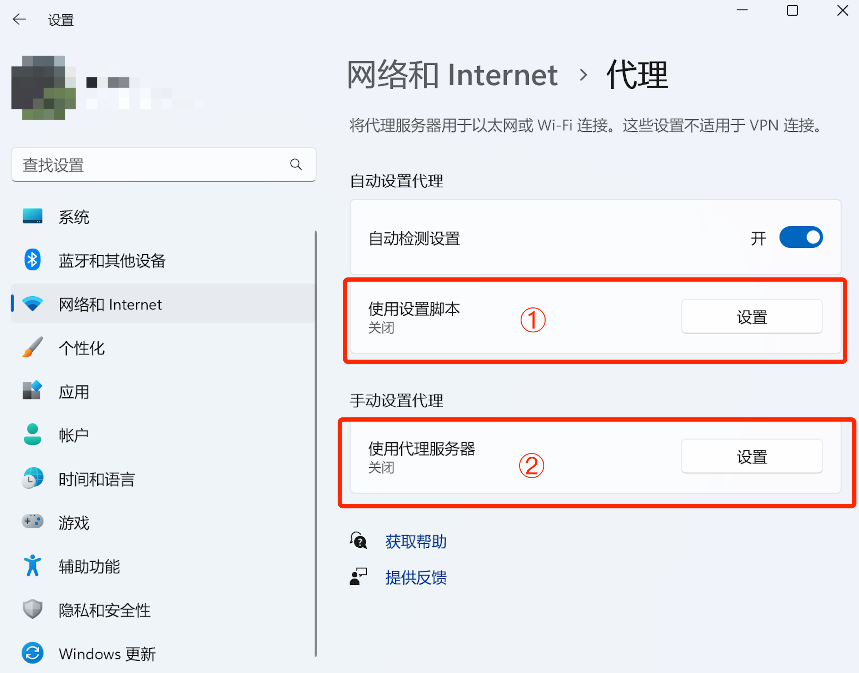Viewport: 859px width, 673px height.
Task: Open 蓝牙和其他设备 settings category
Action: click(x=163, y=260)
